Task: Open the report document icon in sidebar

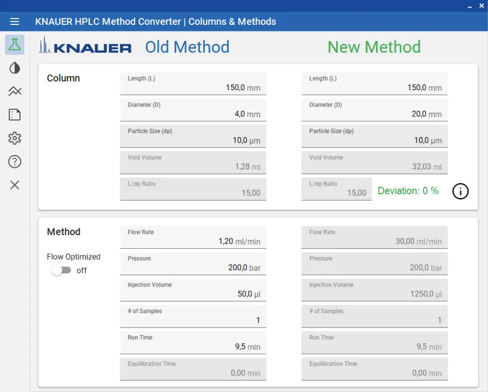Action: tap(14, 115)
